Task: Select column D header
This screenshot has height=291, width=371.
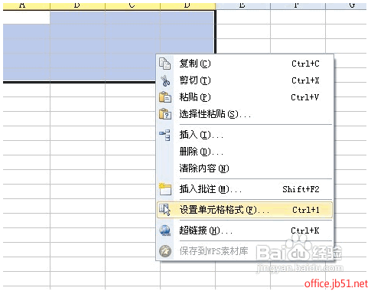Action: [x=187, y=6]
